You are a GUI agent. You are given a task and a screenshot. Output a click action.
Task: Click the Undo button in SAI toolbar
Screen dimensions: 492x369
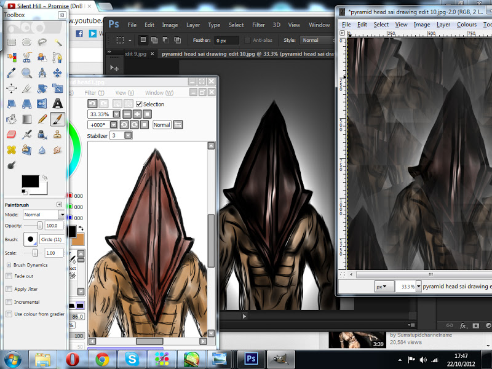[92, 104]
